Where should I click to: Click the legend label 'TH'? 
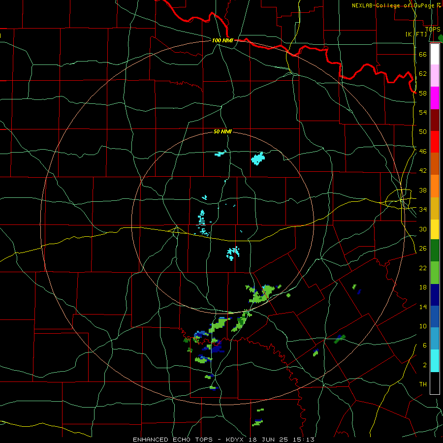pos(423,384)
